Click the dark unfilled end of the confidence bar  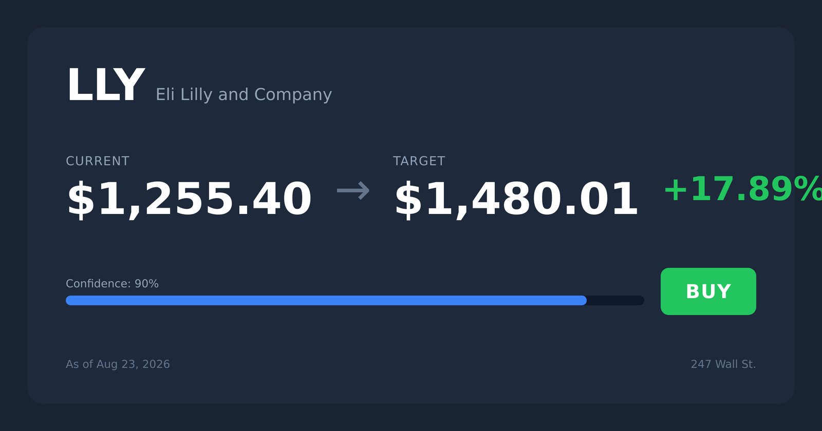click(615, 300)
